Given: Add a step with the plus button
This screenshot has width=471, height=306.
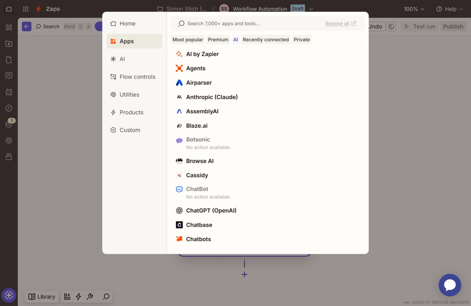Looking at the screenshot, I should (x=244, y=274).
